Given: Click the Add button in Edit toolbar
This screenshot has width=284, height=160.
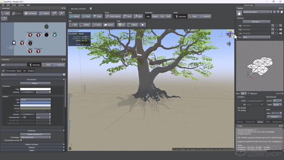Looking at the screenshot, I should click(74, 25).
